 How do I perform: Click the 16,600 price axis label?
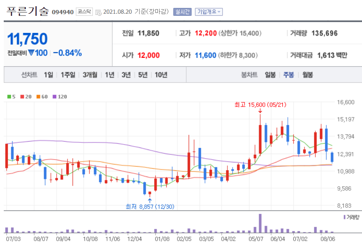(345, 102)
